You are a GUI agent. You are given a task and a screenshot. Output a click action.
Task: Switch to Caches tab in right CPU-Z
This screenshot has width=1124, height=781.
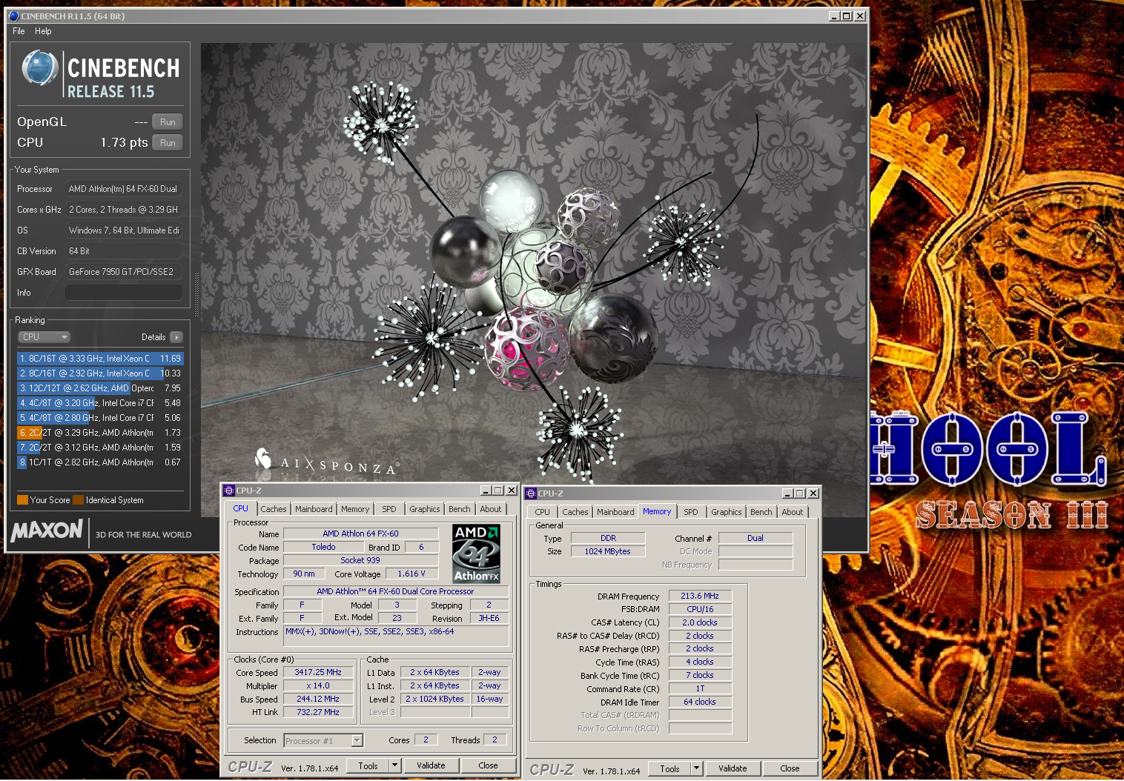pyautogui.click(x=575, y=512)
